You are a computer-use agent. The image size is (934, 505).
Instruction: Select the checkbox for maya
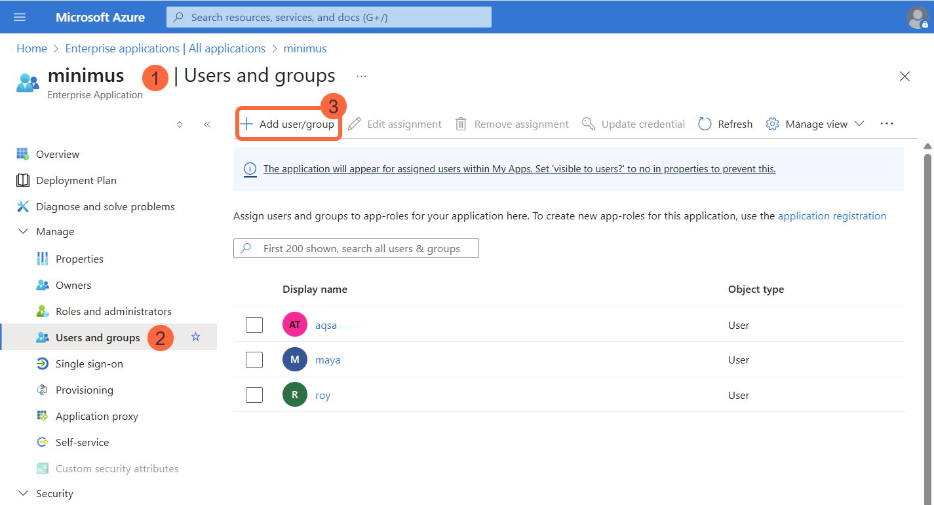[254, 360]
